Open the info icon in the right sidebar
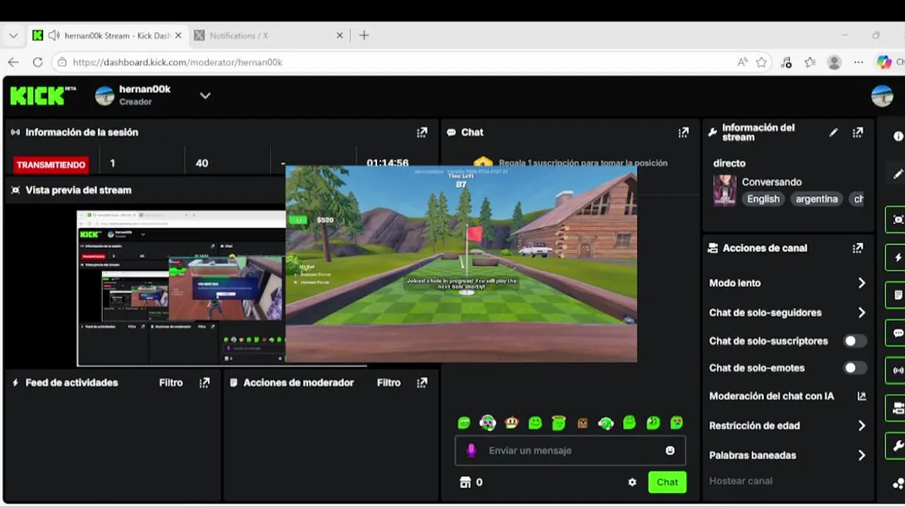 click(x=898, y=137)
